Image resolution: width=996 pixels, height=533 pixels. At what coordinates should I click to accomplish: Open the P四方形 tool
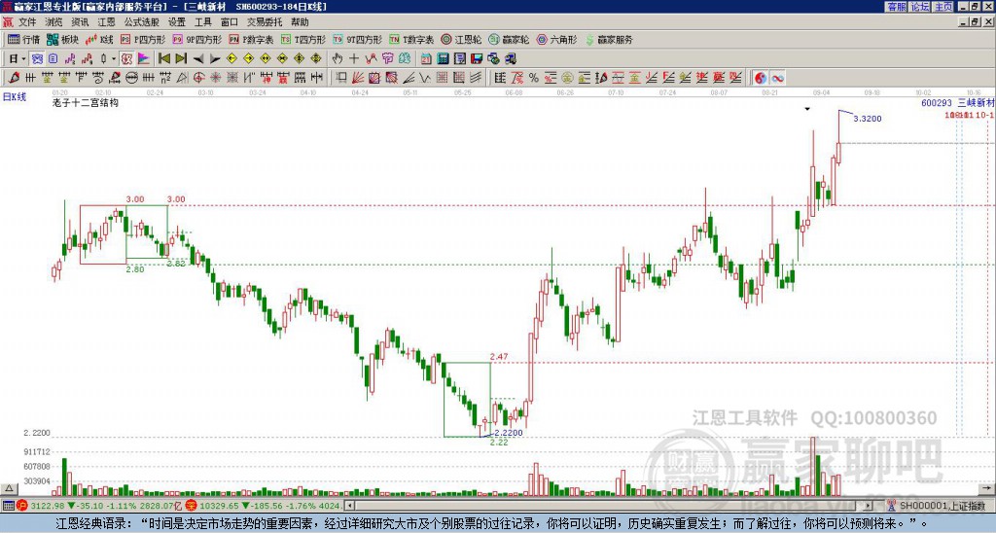[144, 39]
